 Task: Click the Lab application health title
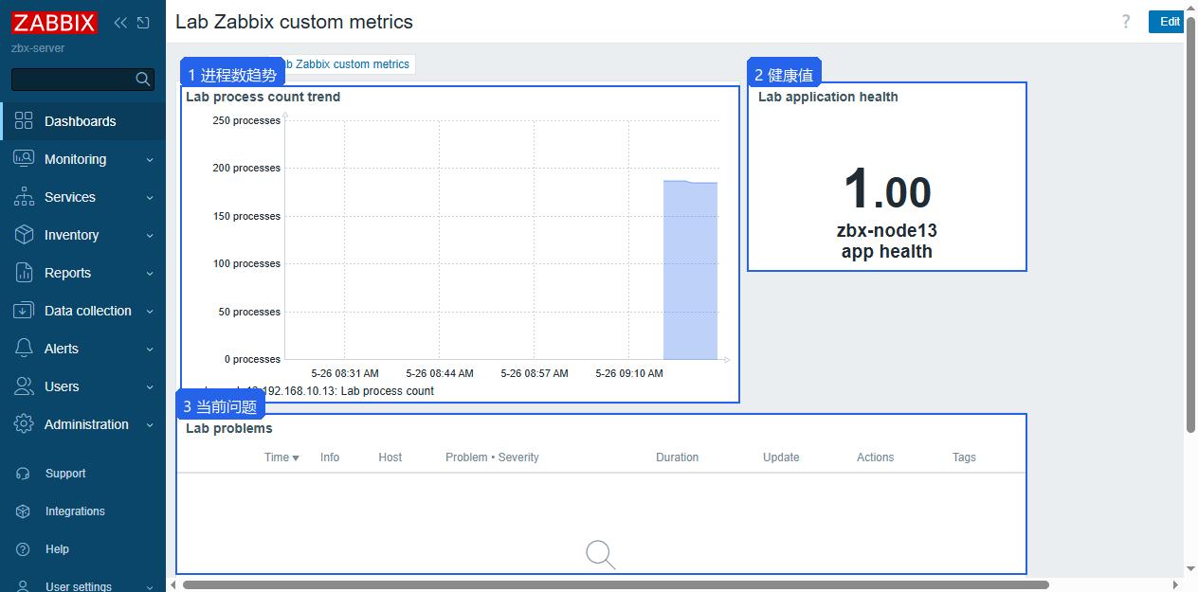[x=827, y=97]
